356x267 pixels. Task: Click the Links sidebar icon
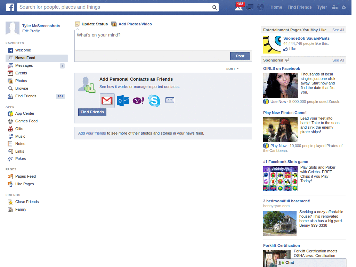pyautogui.click(x=10, y=152)
